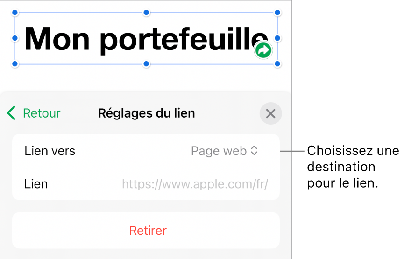Click the up-down arrows beside Page web
404x259 pixels.
click(x=255, y=151)
